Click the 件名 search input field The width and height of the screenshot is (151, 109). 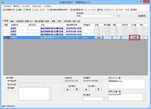97,16
